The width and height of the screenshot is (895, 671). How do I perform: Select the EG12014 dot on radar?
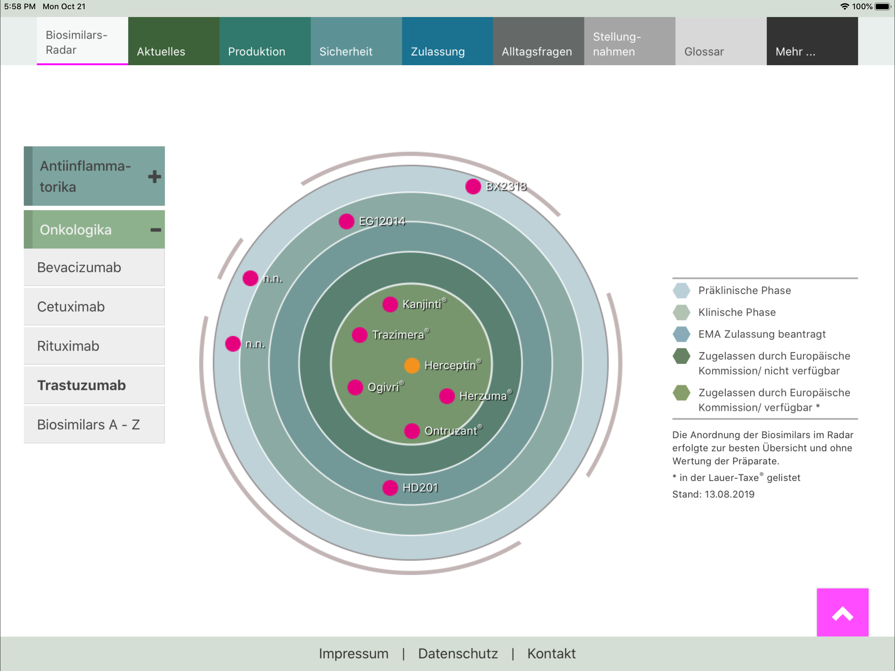[346, 221]
